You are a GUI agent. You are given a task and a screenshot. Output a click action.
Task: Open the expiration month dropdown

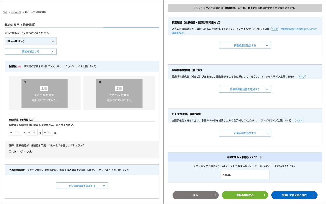32,132
